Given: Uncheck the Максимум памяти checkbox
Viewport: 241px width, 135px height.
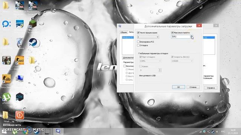Looking at the screenshot, I should [172, 33].
